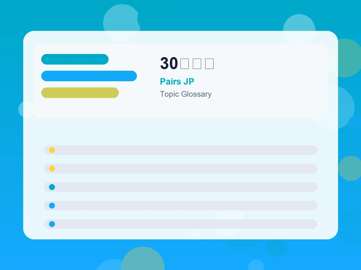Click the blue dot in the fourth list row
Screen dimensions: 361x270
pos(52,205)
